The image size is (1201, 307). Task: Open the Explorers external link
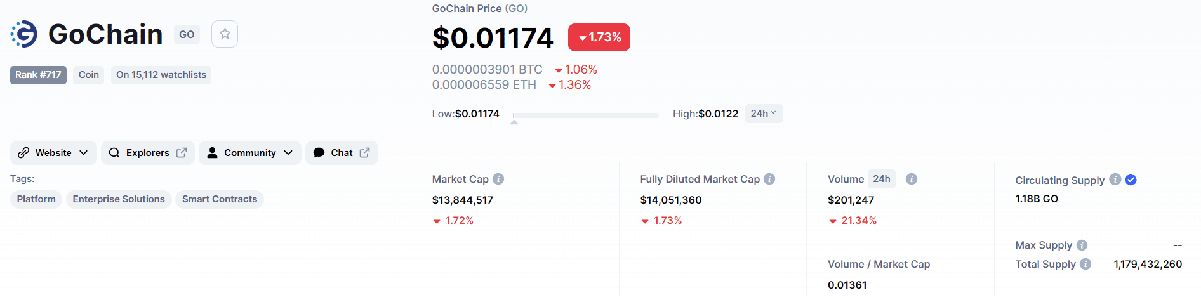pos(148,153)
